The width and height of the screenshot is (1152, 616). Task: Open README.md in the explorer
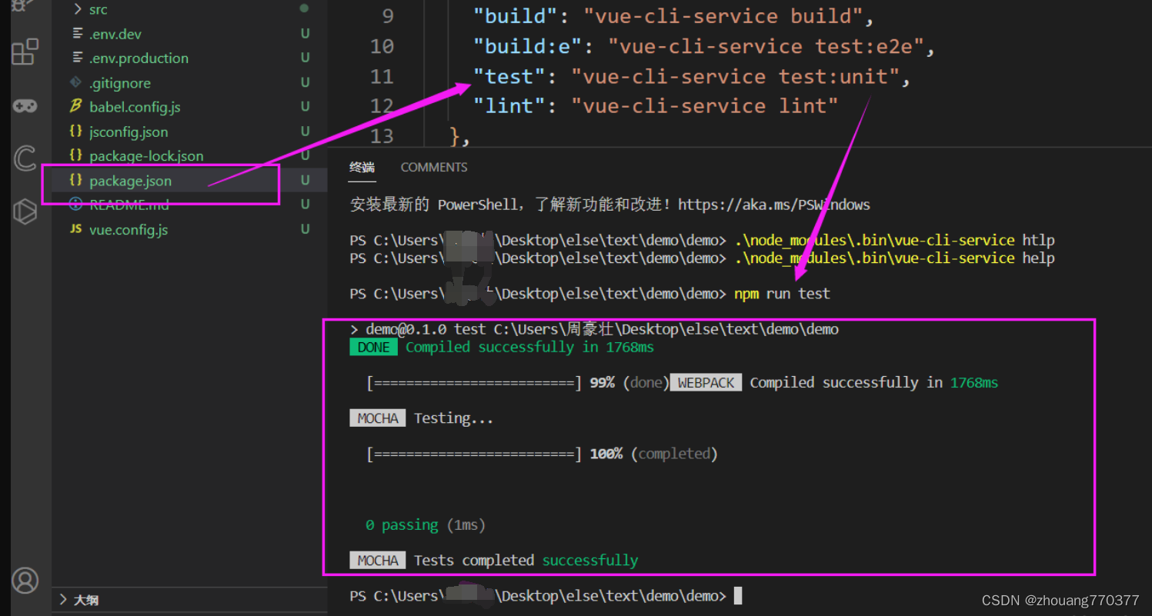[x=129, y=205]
